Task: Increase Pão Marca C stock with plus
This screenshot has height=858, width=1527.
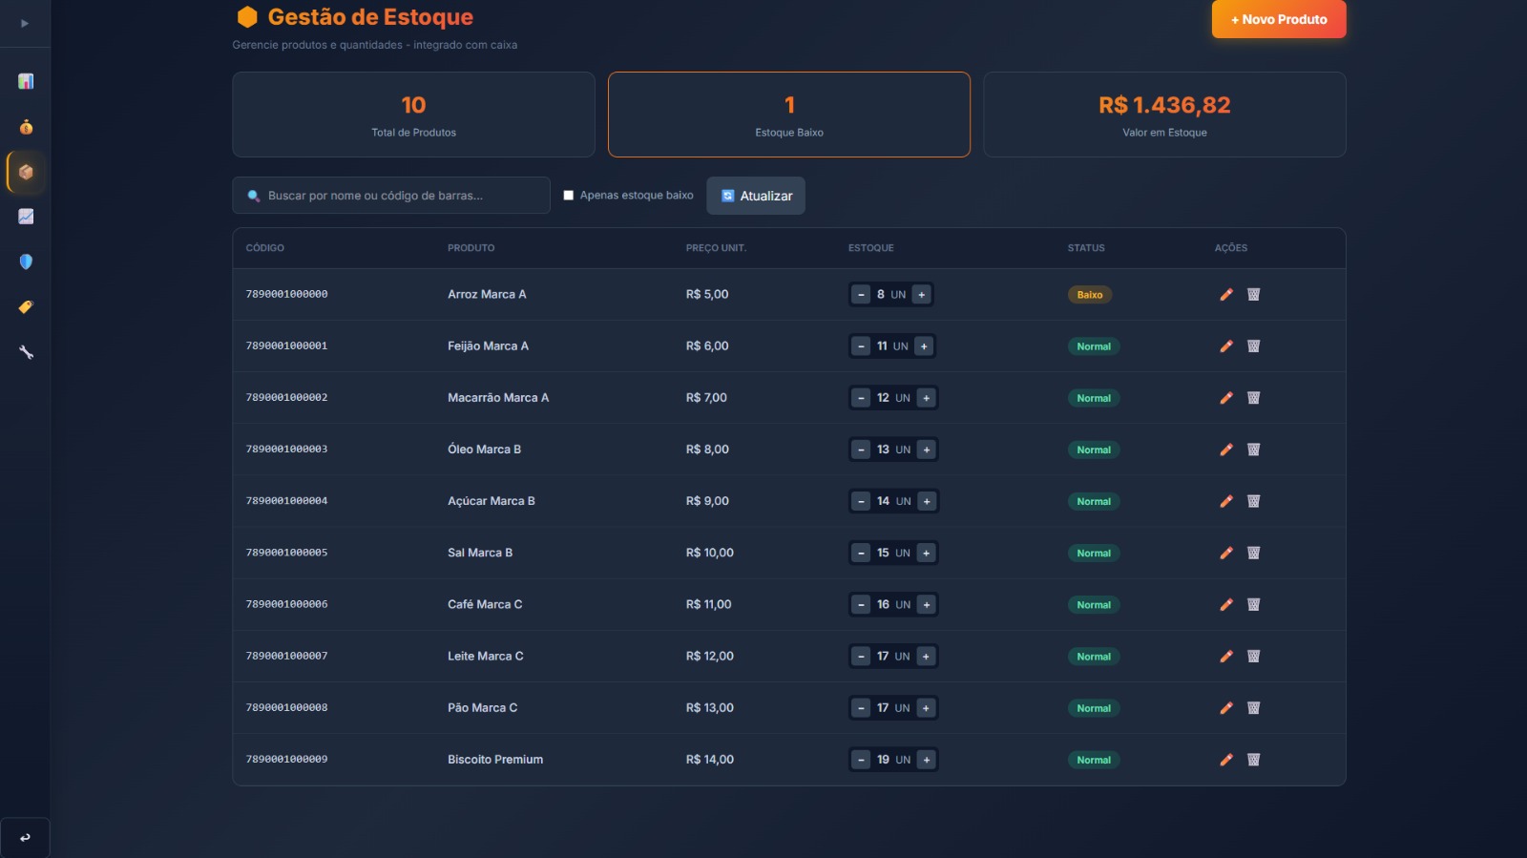Action: pos(926,708)
